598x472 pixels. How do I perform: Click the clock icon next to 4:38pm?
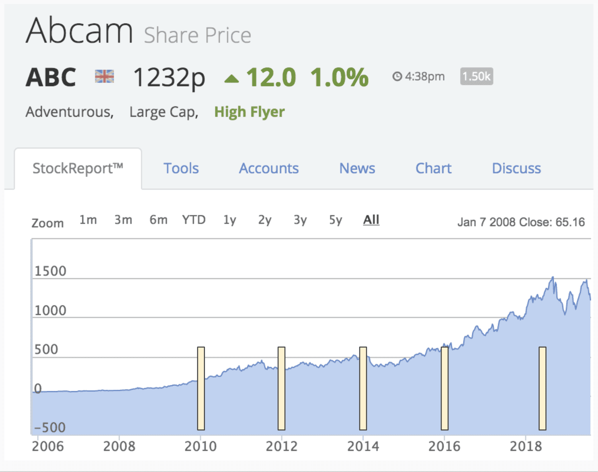coord(397,76)
